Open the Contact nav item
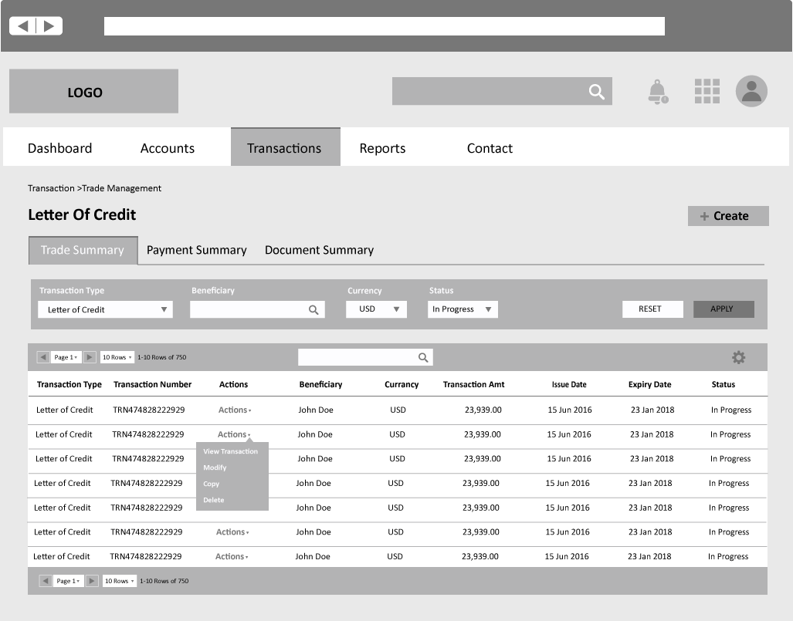Screen dimensions: 793x621 (490, 148)
